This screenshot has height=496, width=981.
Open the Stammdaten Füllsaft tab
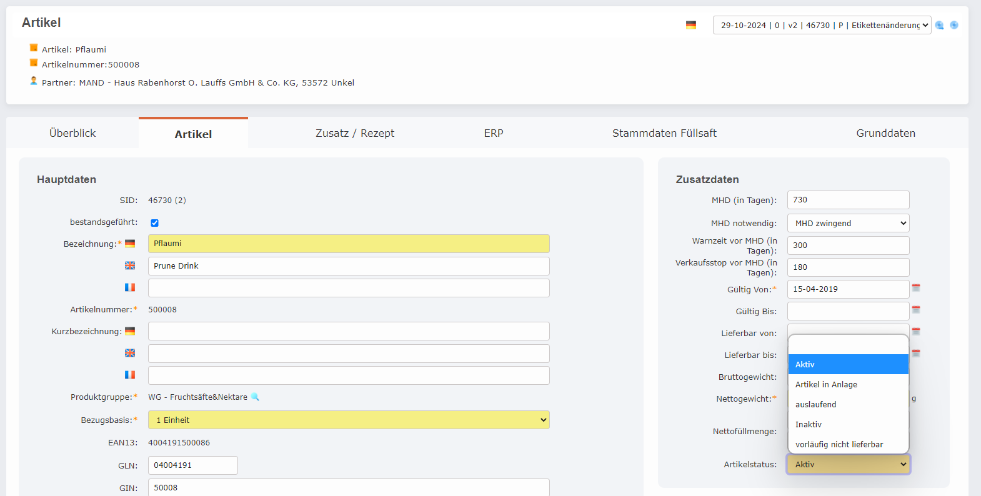point(664,133)
